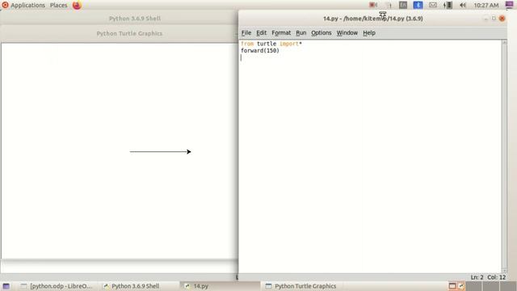Open the Run menu
Viewport: 517px width, 291px height.
[301, 32]
